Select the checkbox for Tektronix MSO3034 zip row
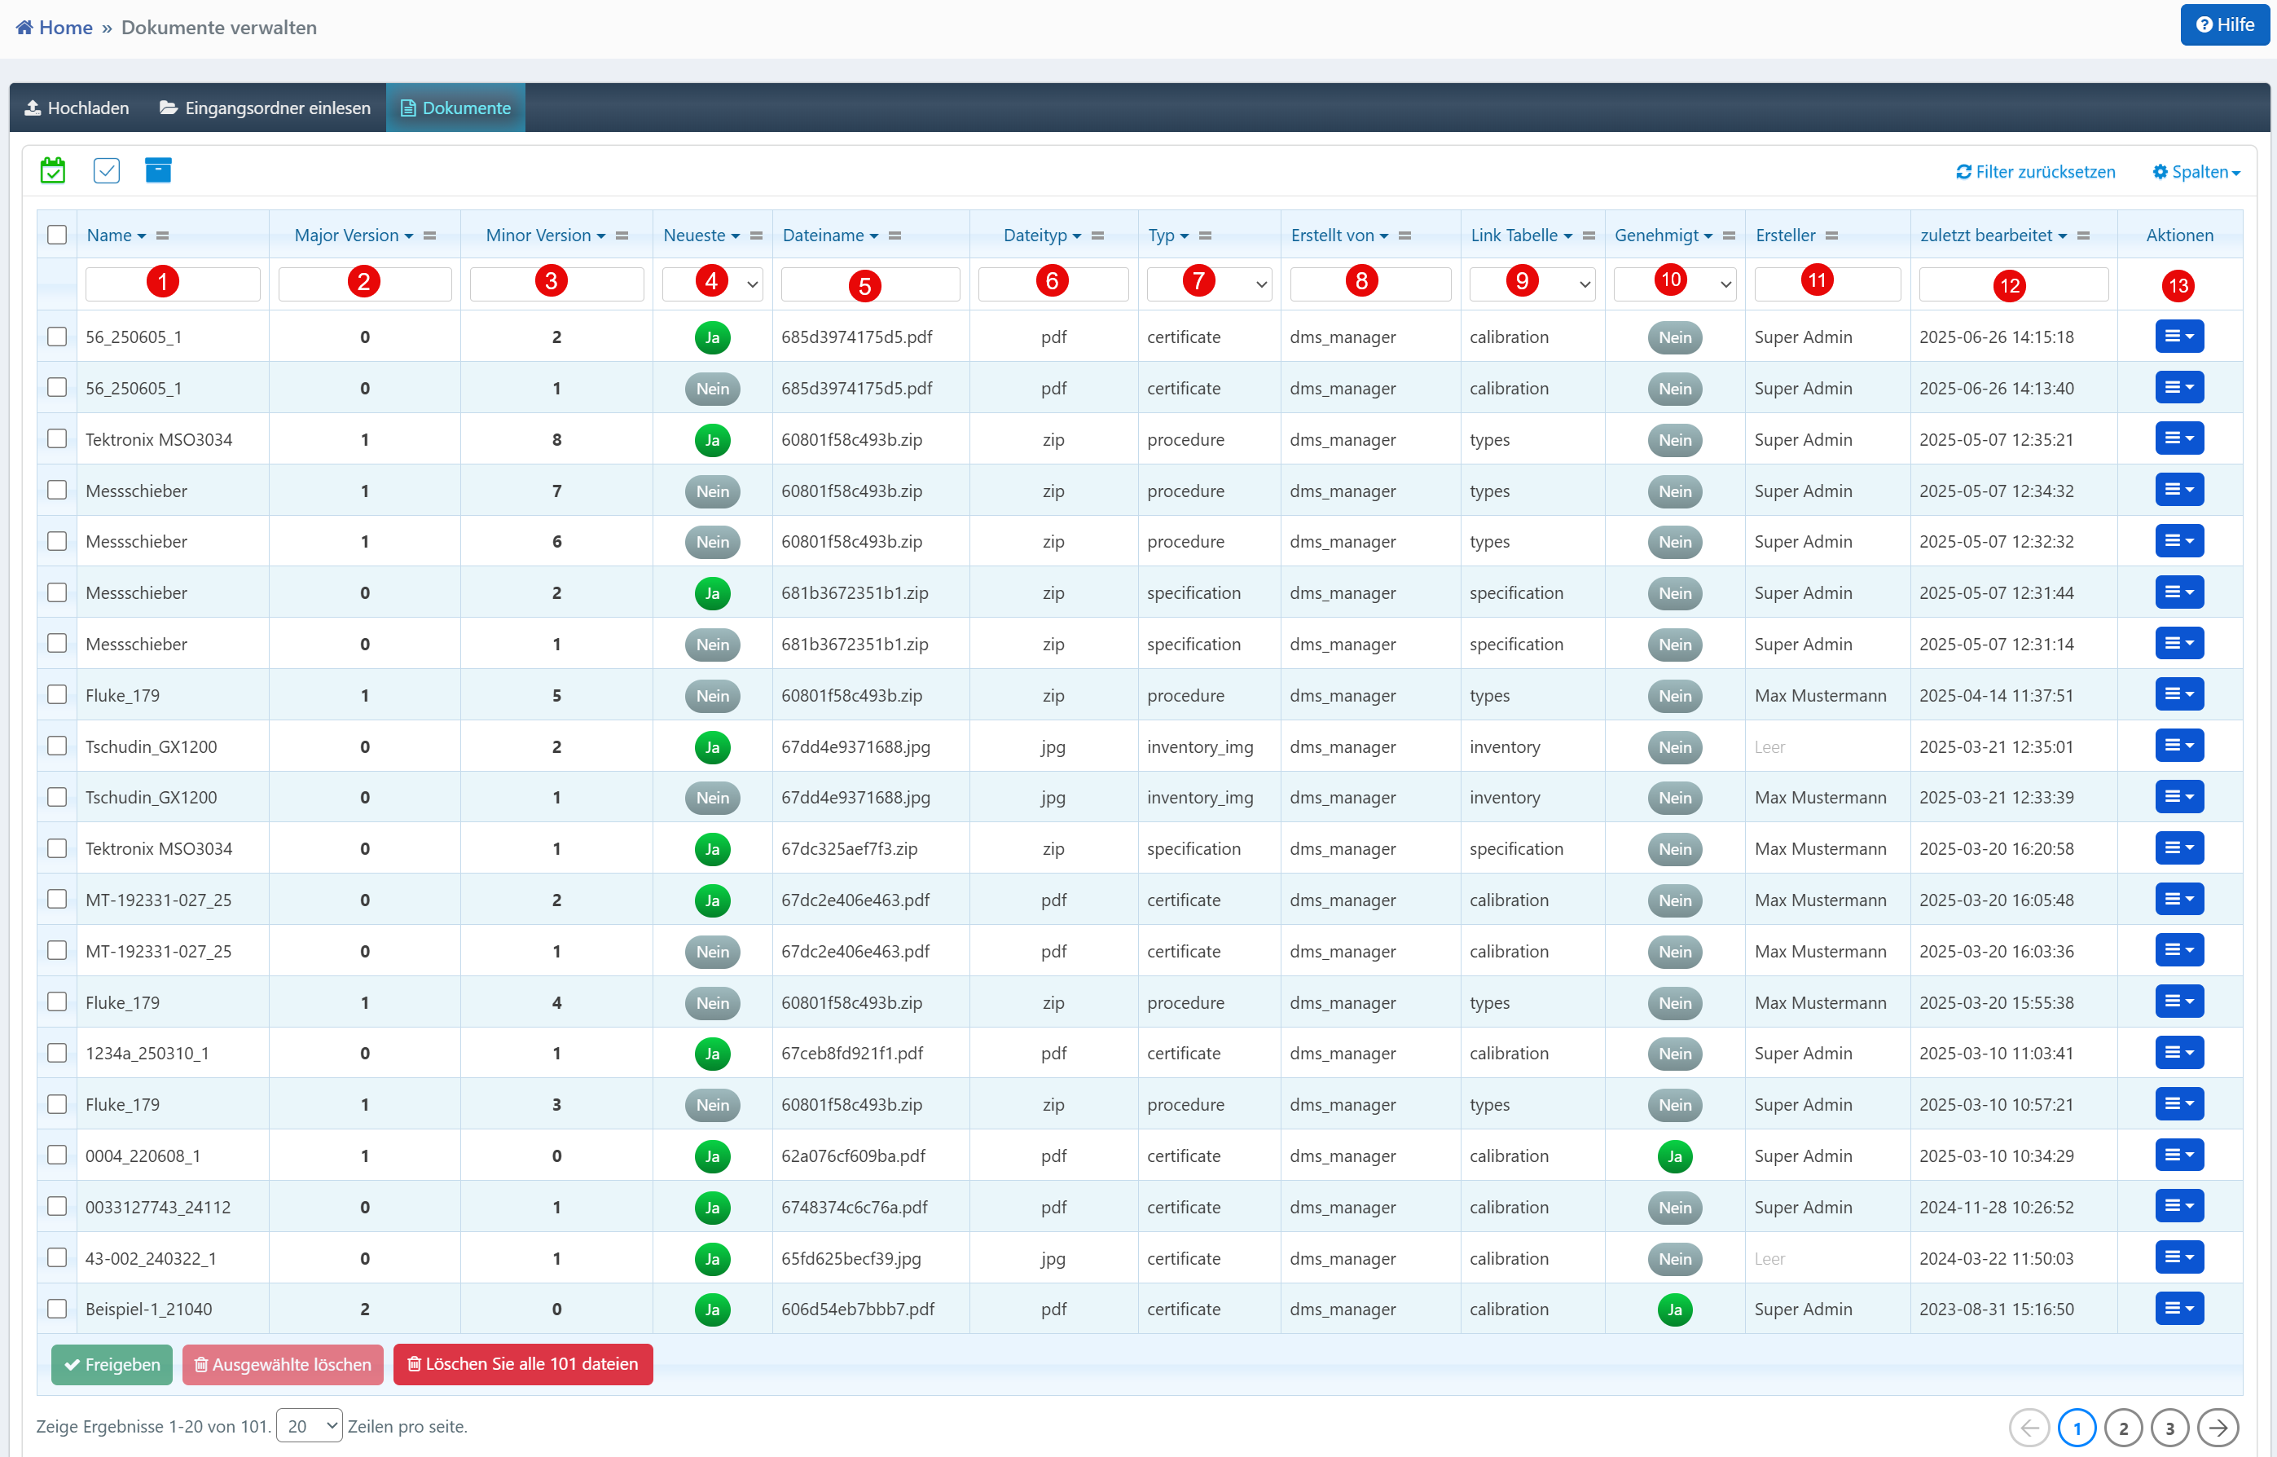The image size is (2277, 1457). click(57, 439)
